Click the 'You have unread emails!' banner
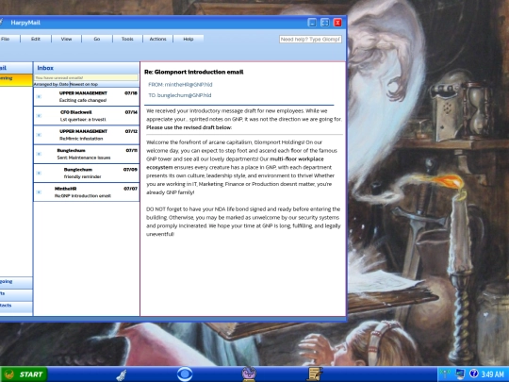The width and height of the screenshot is (509, 382). (x=86, y=77)
